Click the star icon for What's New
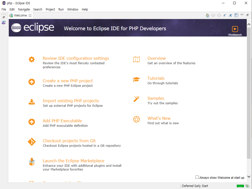252x189 pixels. tap(136, 119)
